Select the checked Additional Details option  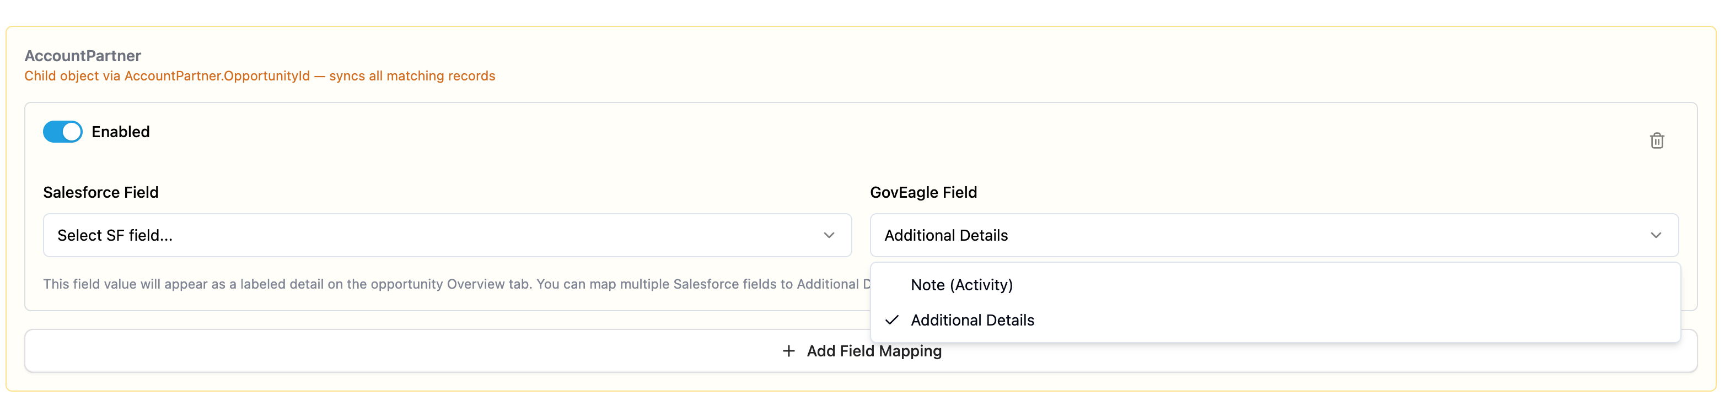pyautogui.click(x=1275, y=320)
